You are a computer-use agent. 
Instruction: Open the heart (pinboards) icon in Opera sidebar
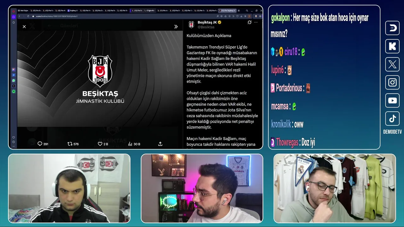click(14, 137)
